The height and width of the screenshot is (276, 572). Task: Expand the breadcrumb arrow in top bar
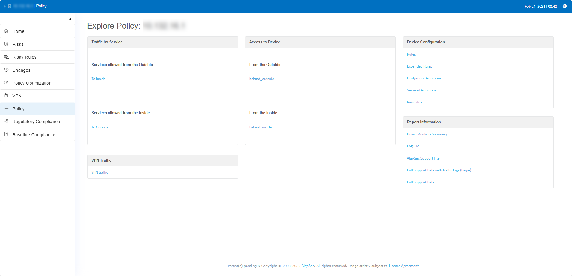coord(5,6)
